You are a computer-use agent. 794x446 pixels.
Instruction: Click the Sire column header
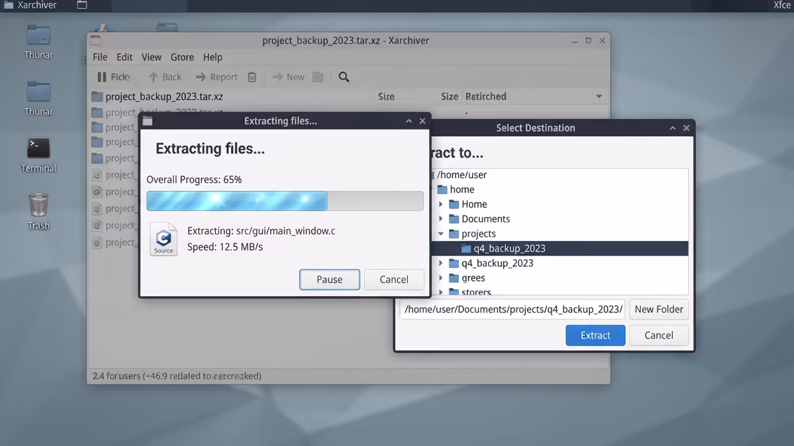[386, 97]
